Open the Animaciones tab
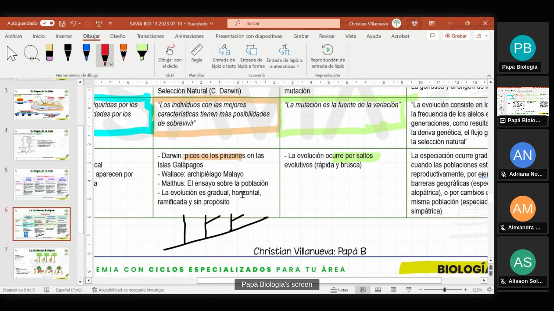This screenshot has width=554, height=311. (189, 36)
